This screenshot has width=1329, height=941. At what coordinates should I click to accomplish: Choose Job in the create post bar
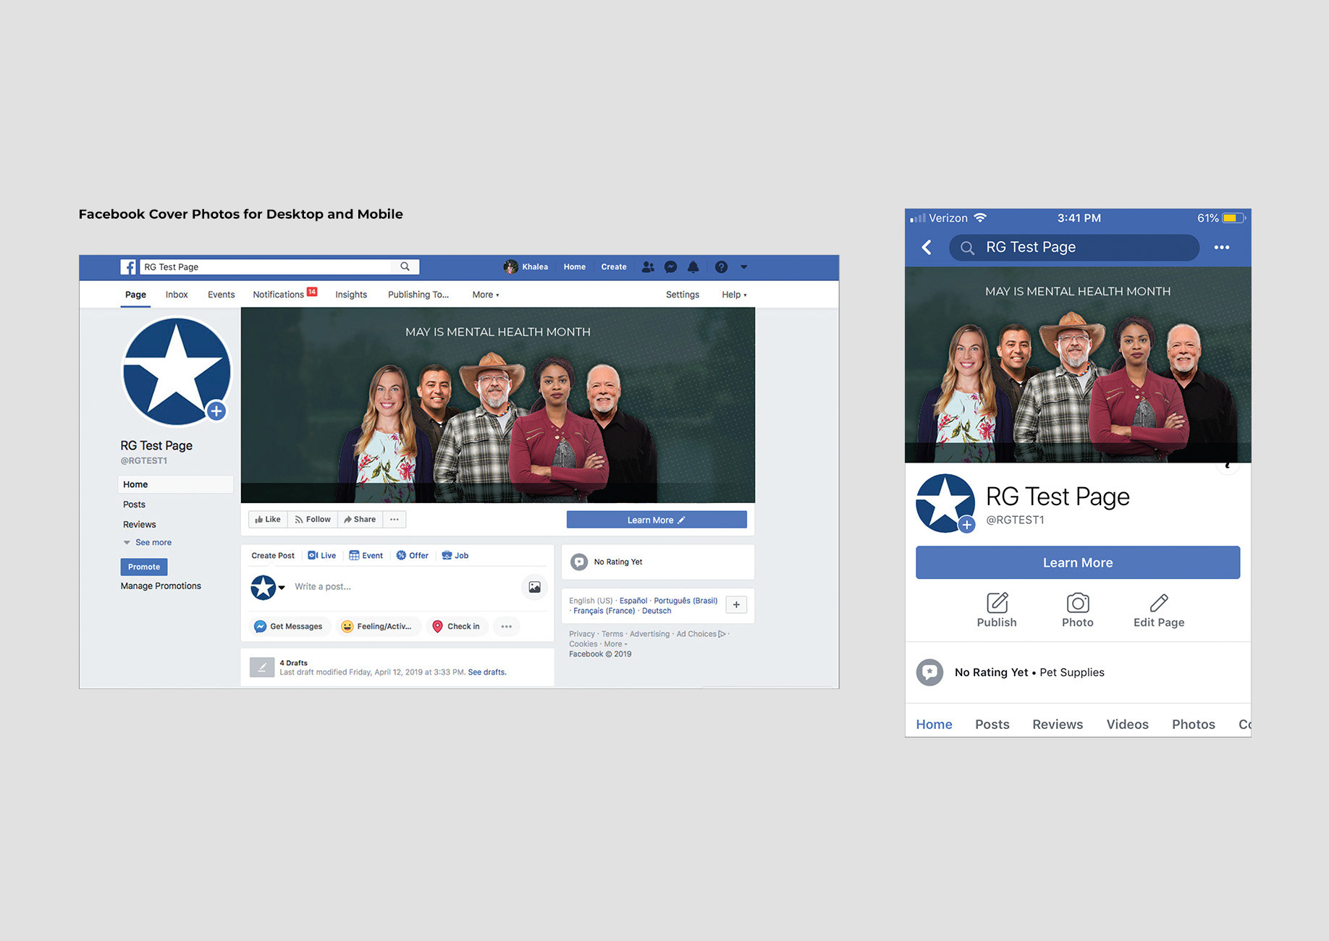click(x=455, y=556)
